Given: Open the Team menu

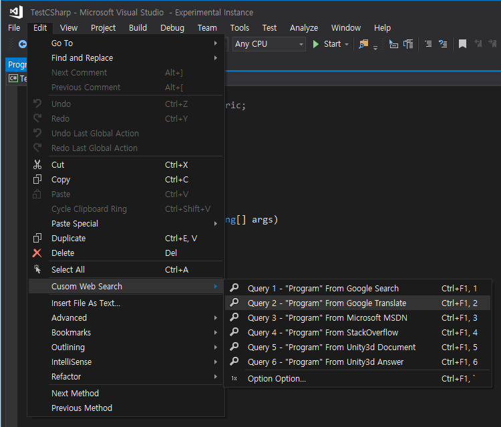Looking at the screenshot, I should (x=207, y=28).
